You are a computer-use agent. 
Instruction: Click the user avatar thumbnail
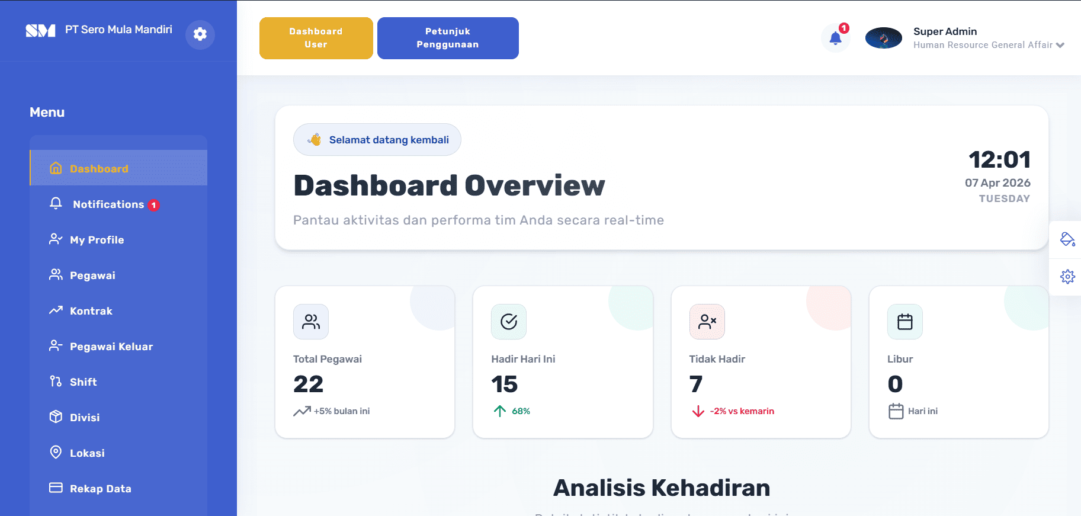(x=884, y=38)
